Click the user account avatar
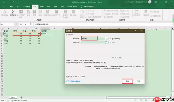The height and width of the screenshot is (102, 174). click(x=150, y=2)
